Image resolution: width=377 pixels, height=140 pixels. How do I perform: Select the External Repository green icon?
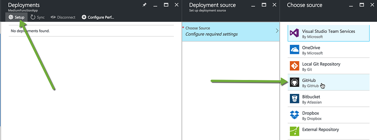(x=294, y=131)
